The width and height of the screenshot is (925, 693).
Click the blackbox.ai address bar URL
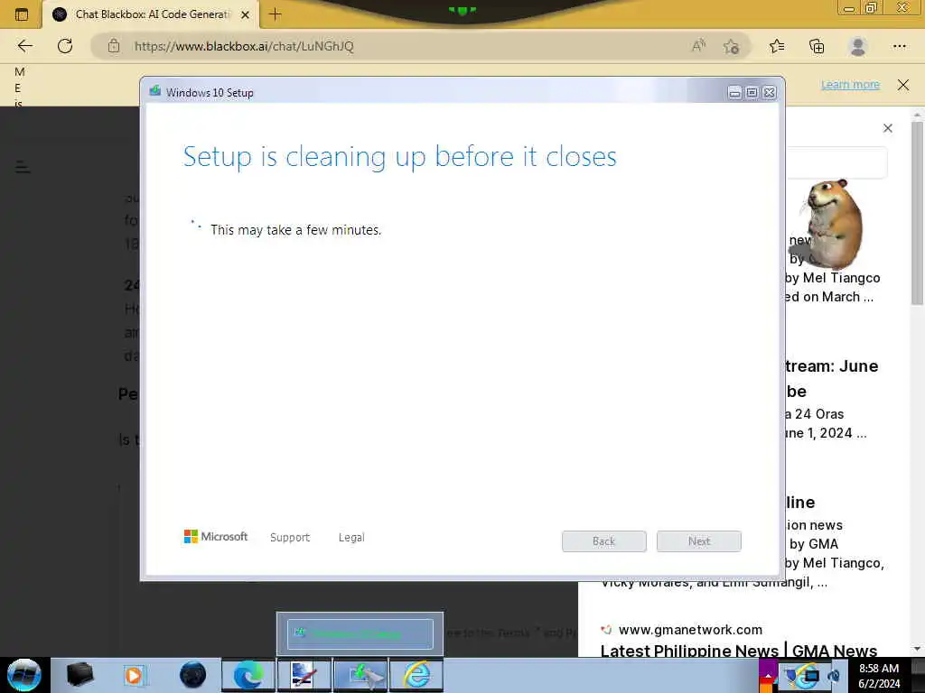click(244, 46)
